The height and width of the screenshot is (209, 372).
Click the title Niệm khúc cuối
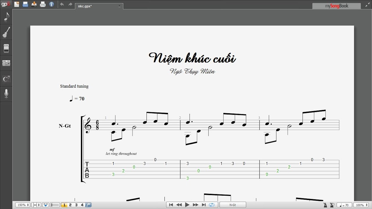click(x=192, y=58)
